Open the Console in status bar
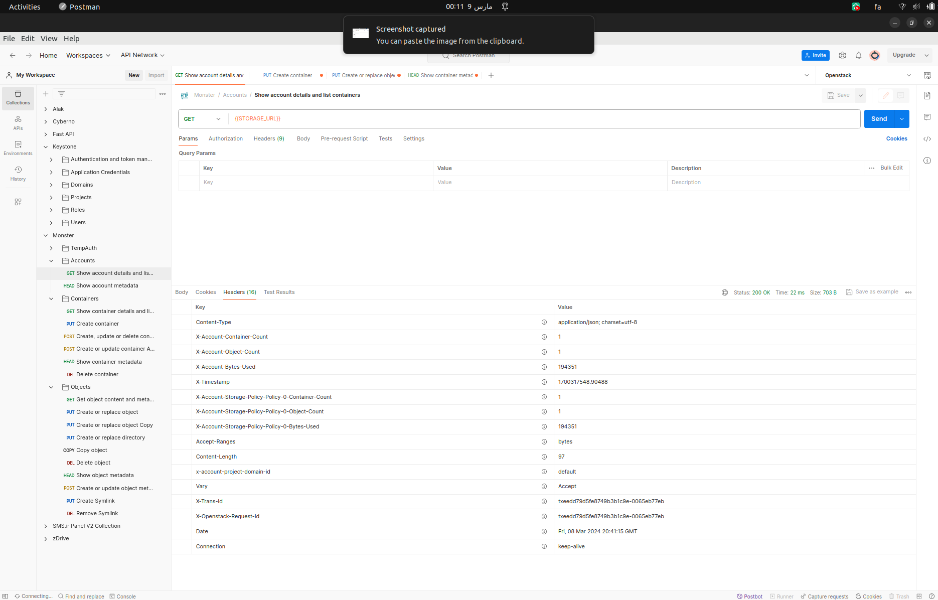The image size is (938, 600). (x=123, y=596)
